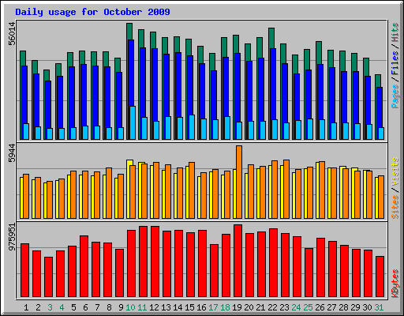Click day label 8 on x-axis
404x316 pixels.
(109, 307)
